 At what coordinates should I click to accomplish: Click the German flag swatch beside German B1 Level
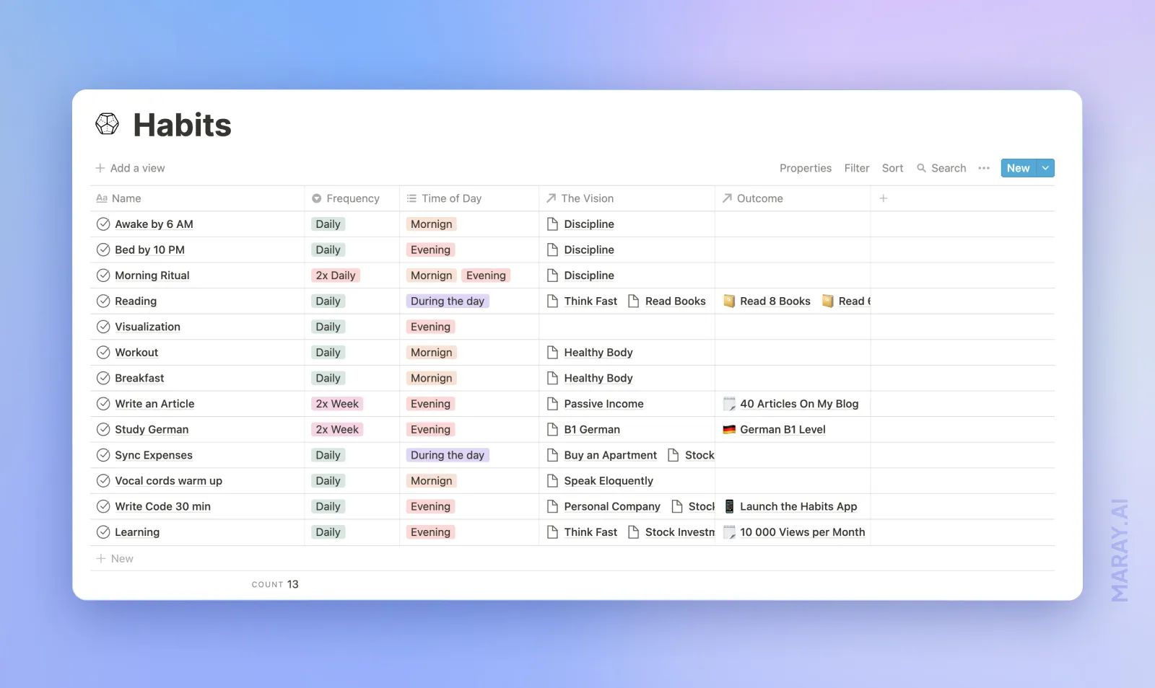coord(729,429)
